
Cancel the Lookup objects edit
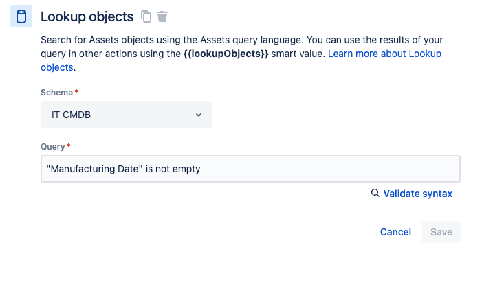(395, 232)
